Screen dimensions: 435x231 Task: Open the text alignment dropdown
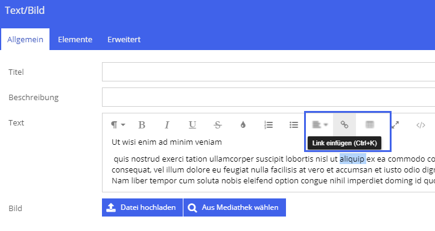tap(320, 125)
